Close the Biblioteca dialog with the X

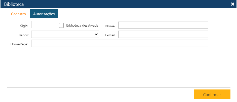click(233, 4)
